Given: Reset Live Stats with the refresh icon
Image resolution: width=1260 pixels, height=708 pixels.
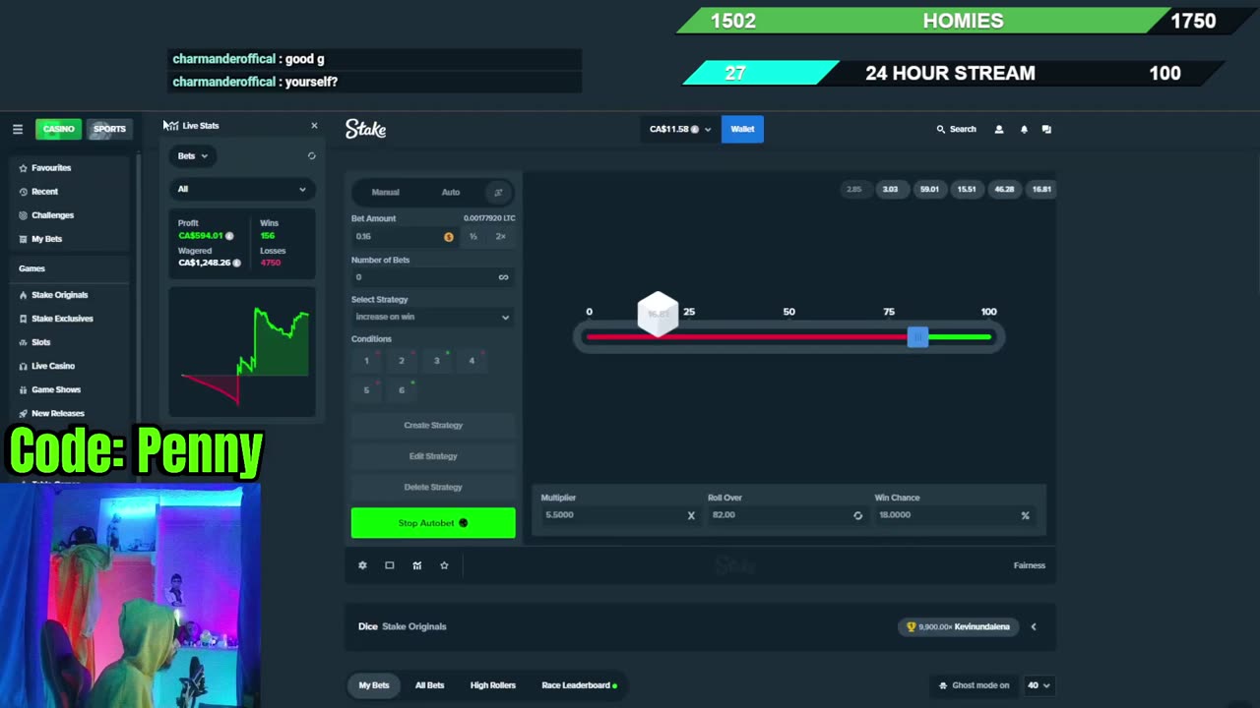Looking at the screenshot, I should coord(311,155).
